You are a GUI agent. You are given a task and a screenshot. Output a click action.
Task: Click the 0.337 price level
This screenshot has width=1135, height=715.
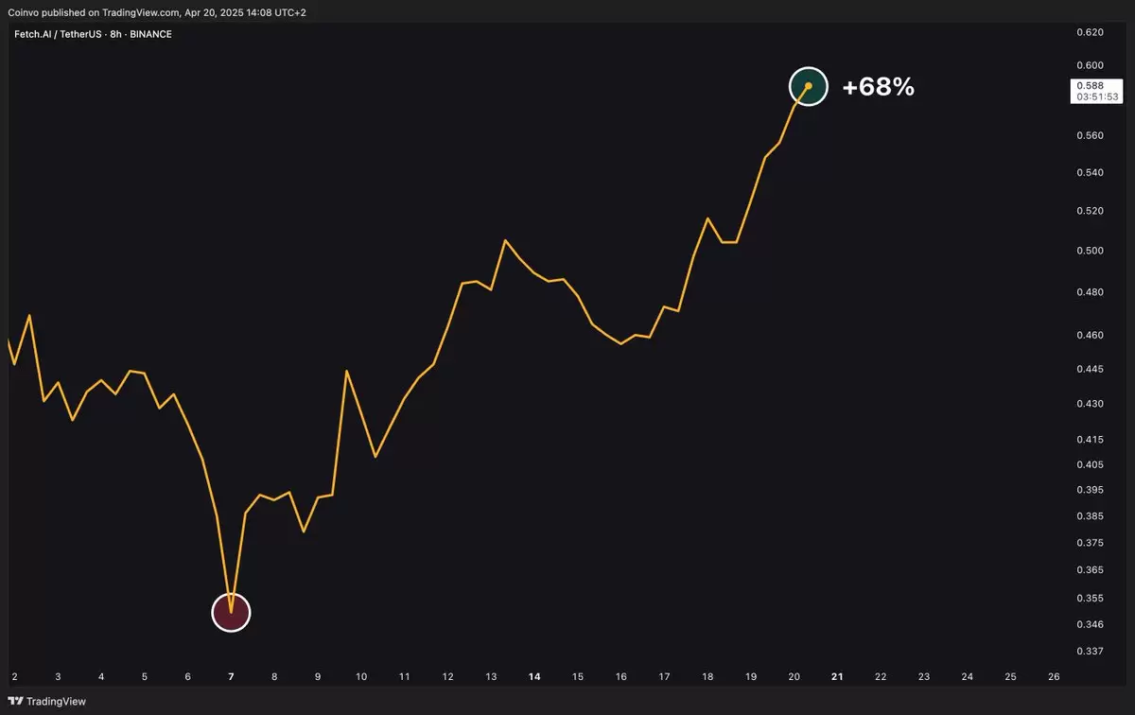(1091, 651)
